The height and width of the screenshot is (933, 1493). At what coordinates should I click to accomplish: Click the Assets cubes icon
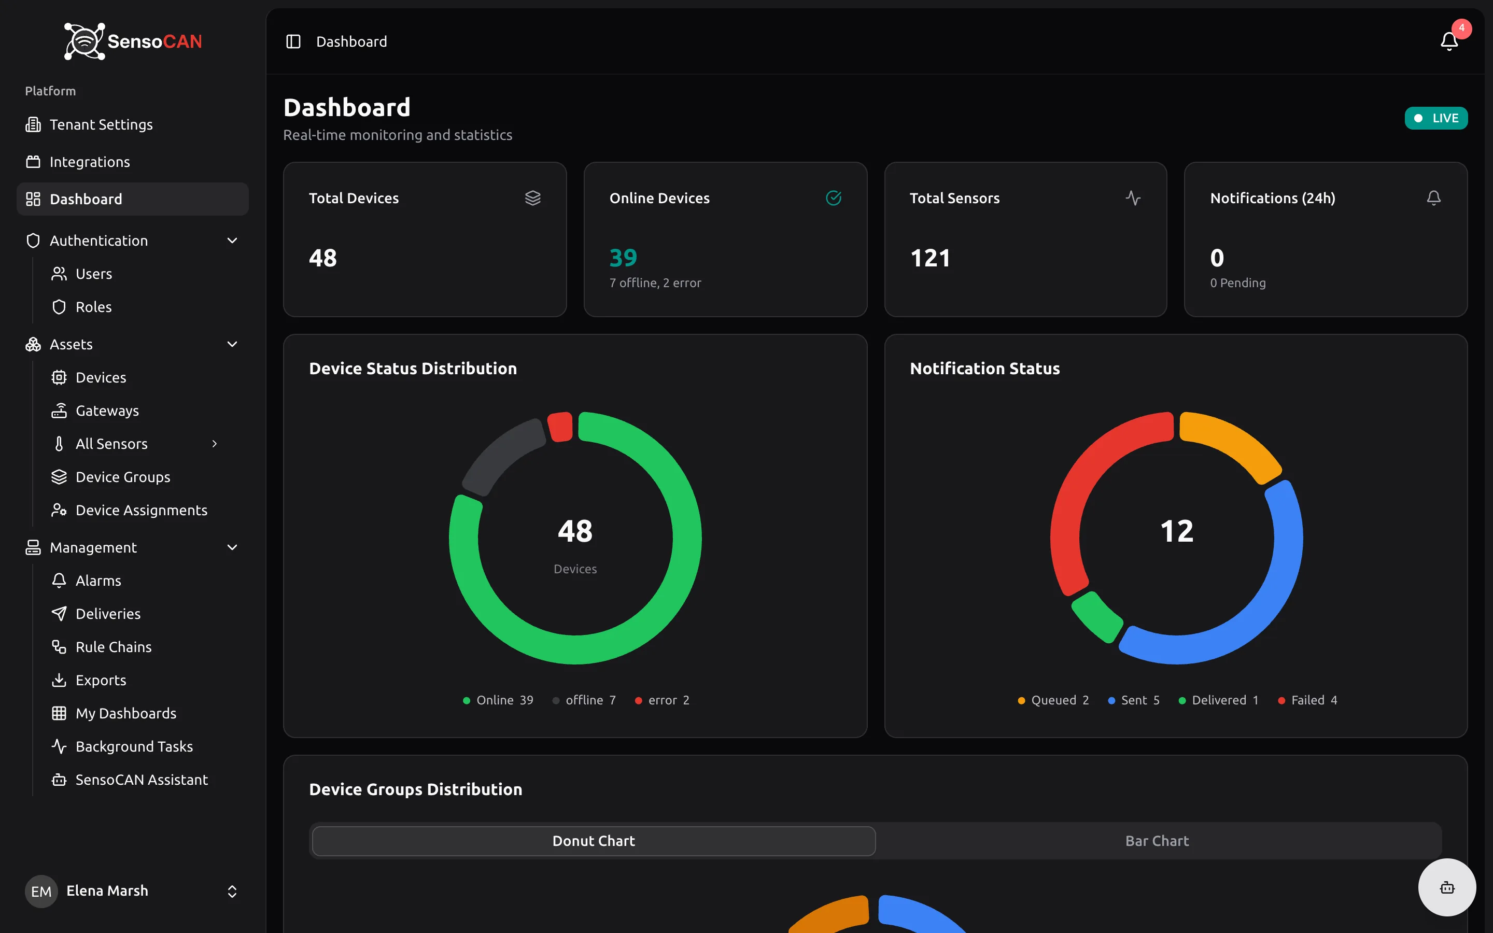(33, 344)
